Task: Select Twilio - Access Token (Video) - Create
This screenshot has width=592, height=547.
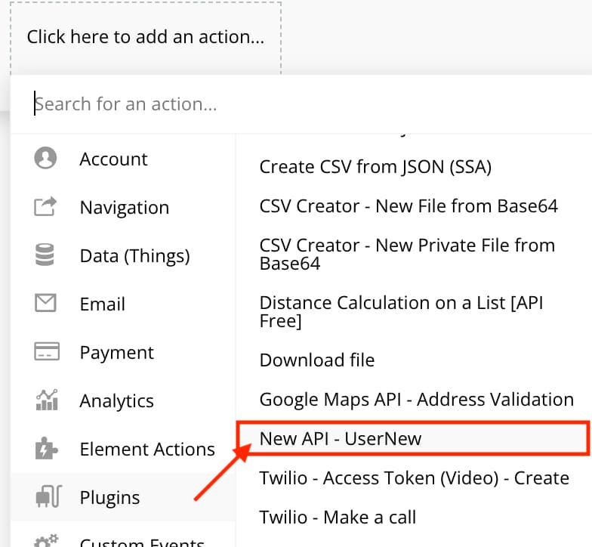Action: pyautogui.click(x=414, y=477)
